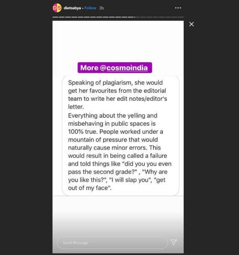Open the dietsabya username link
The width and height of the screenshot is (239, 255).
(72, 8)
